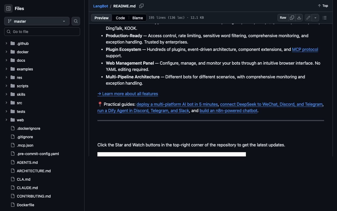Viewport: 337px width, 211px height.
Task: Open the document outline list icon
Action: tap(325, 18)
